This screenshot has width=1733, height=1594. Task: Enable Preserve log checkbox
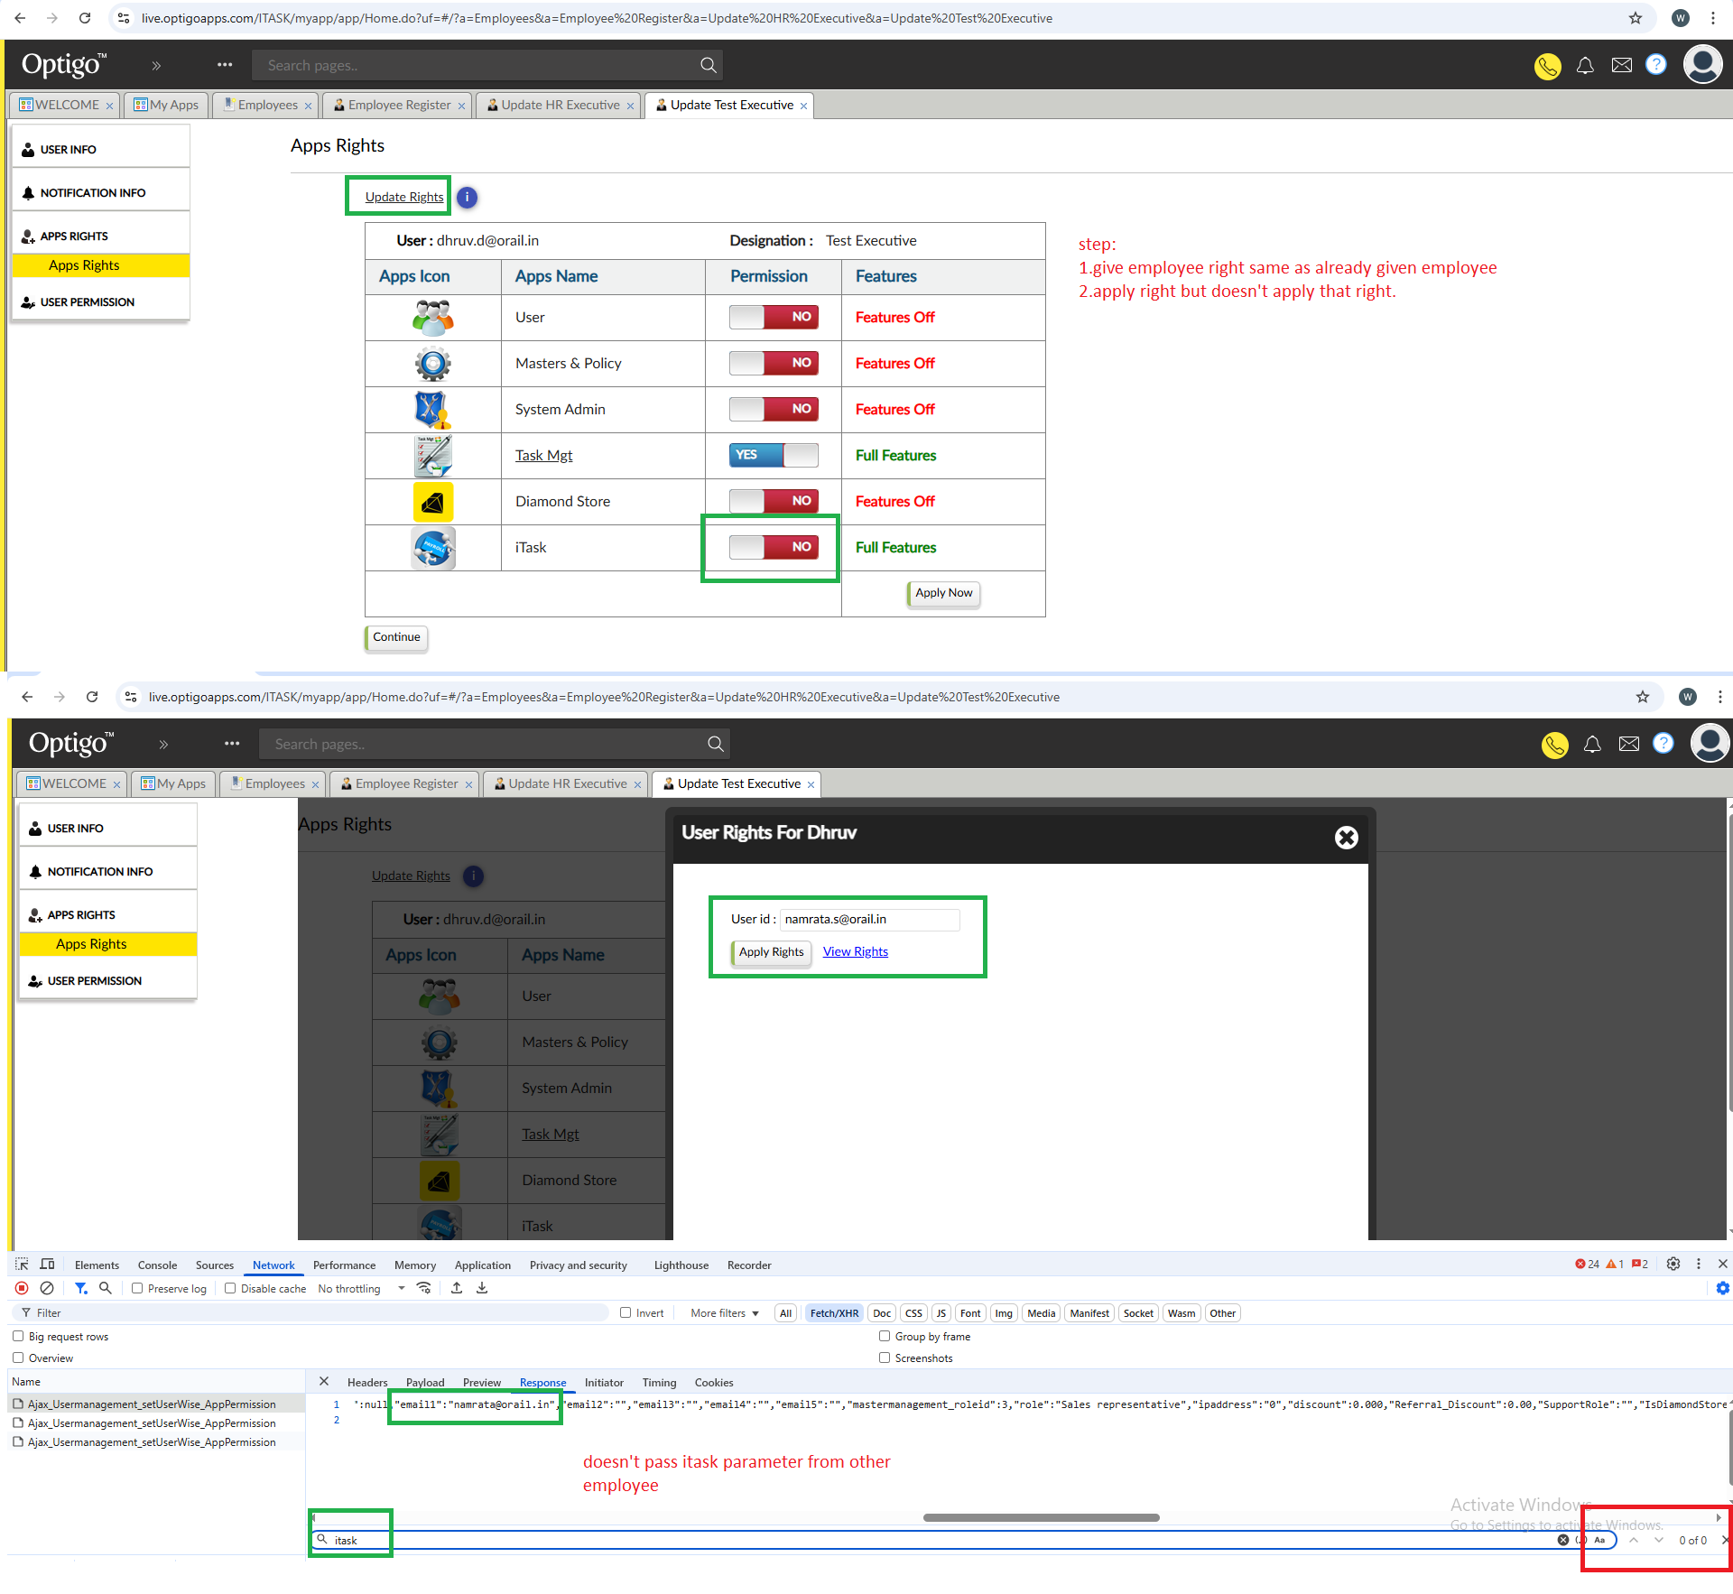(x=137, y=1288)
